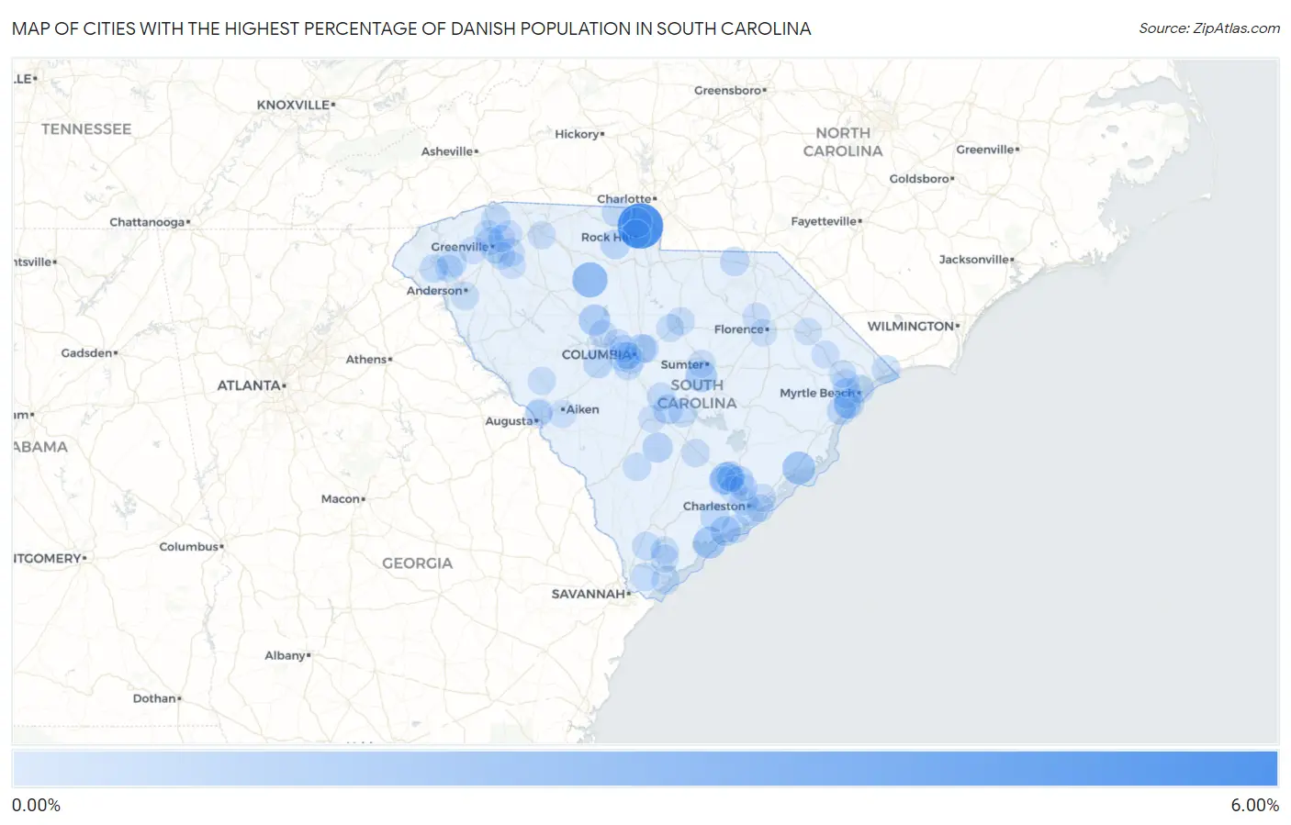This screenshot has height=825, width=1291.
Task: Click the 0.00% legend label
Action: point(36,805)
